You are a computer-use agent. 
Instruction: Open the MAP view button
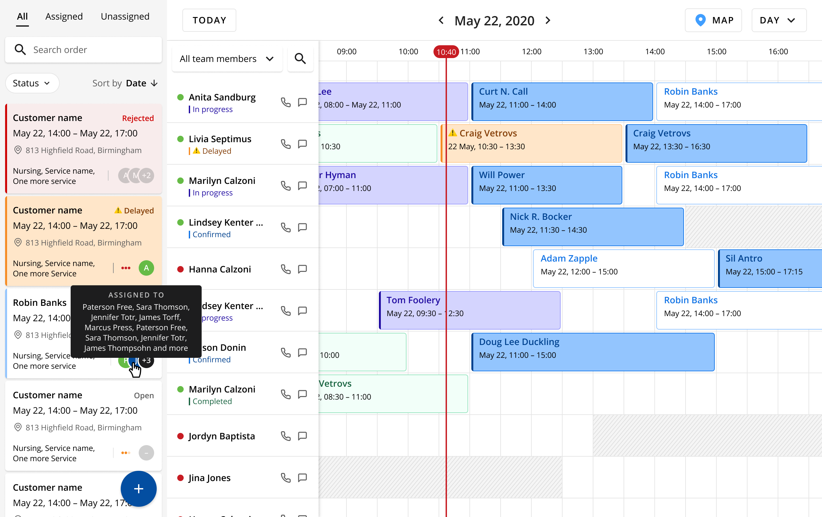click(x=713, y=21)
